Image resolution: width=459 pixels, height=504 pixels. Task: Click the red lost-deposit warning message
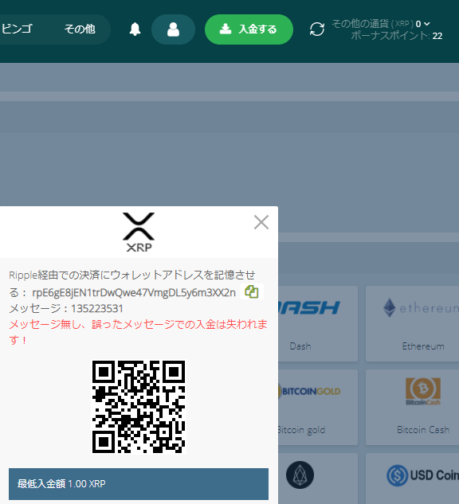pyautogui.click(x=139, y=332)
